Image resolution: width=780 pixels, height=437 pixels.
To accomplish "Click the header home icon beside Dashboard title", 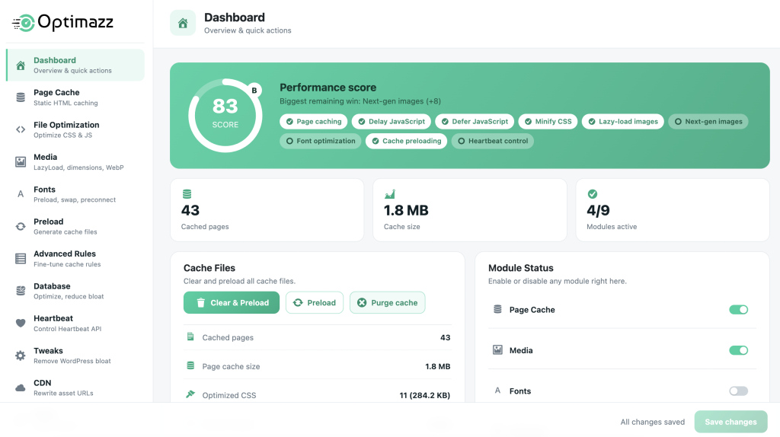I will 183,23.
